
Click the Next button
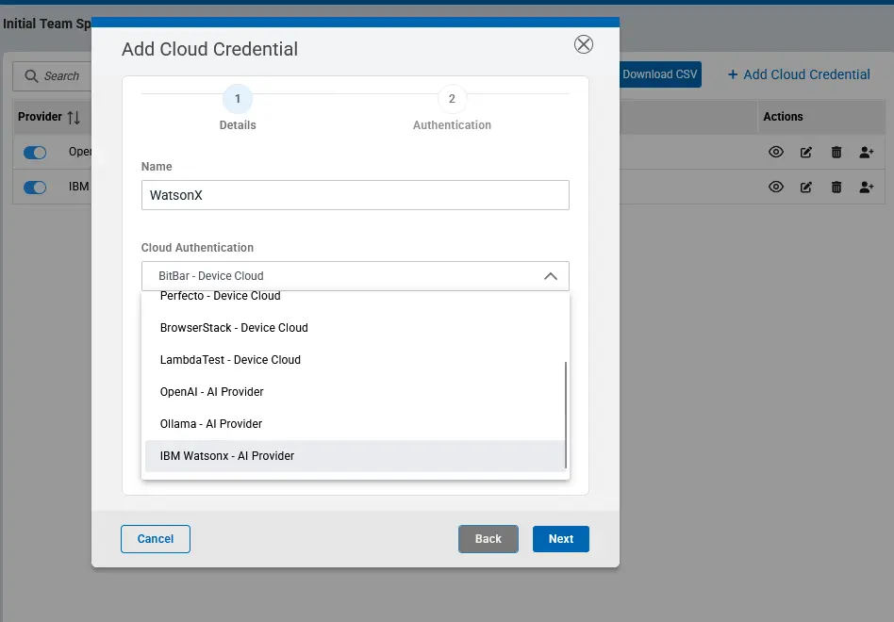tap(560, 538)
